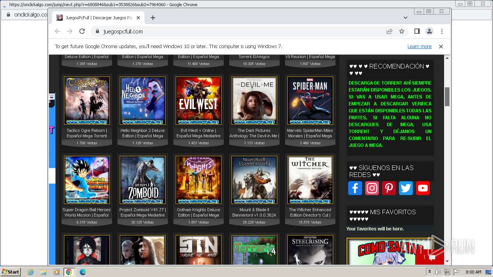Open the network tray icon
This screenshot has height=277, width=493.
click(447, 272)
